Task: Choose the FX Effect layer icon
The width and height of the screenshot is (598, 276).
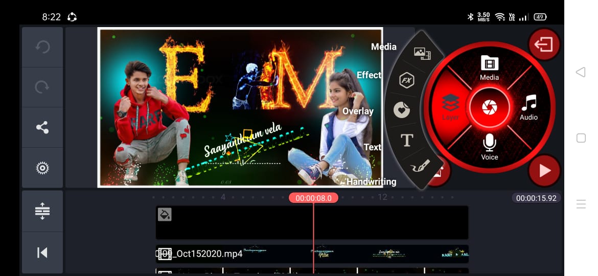Action: point(407,81)
